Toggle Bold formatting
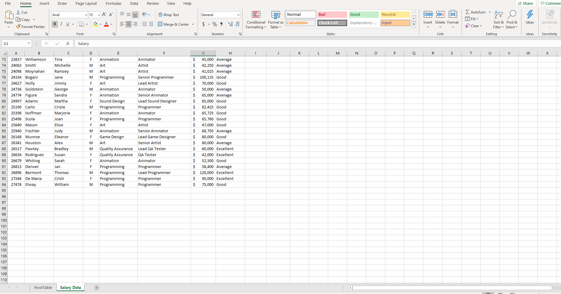The width and height of the screenshot is (561, 294). pos(55,24)
